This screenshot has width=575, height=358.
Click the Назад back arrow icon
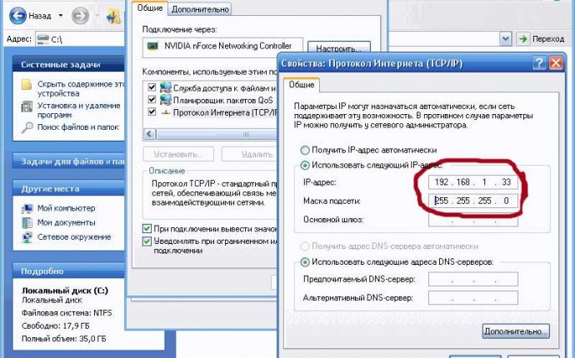pos(17,16)
